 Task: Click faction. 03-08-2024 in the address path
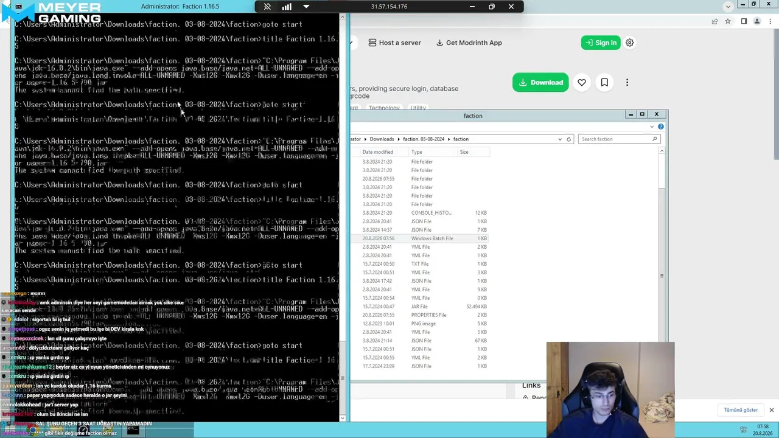[x=424, y=139]
